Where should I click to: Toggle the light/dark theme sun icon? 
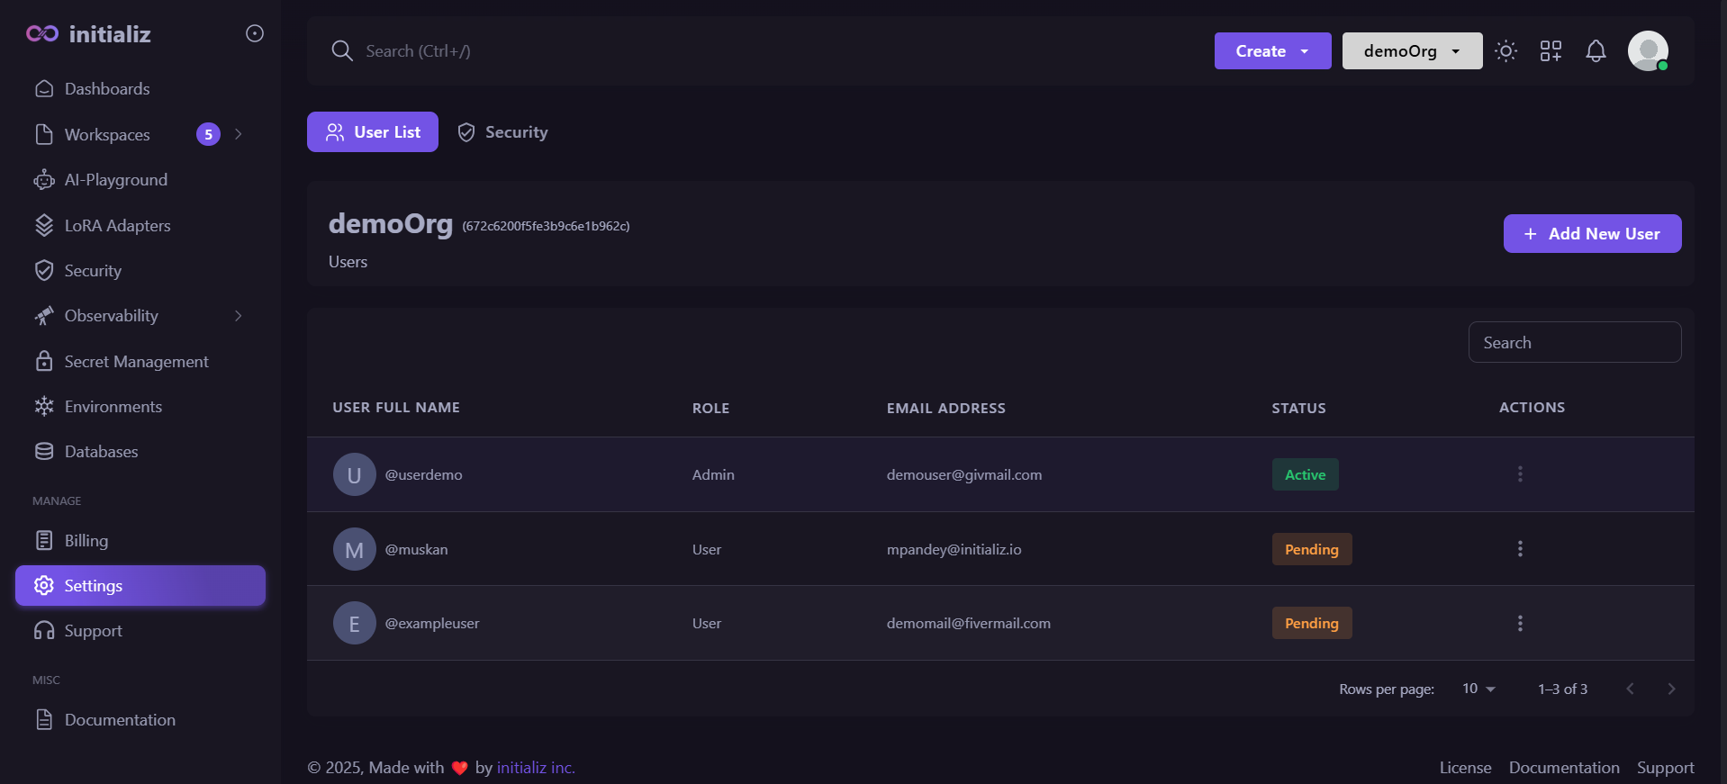1505,51
